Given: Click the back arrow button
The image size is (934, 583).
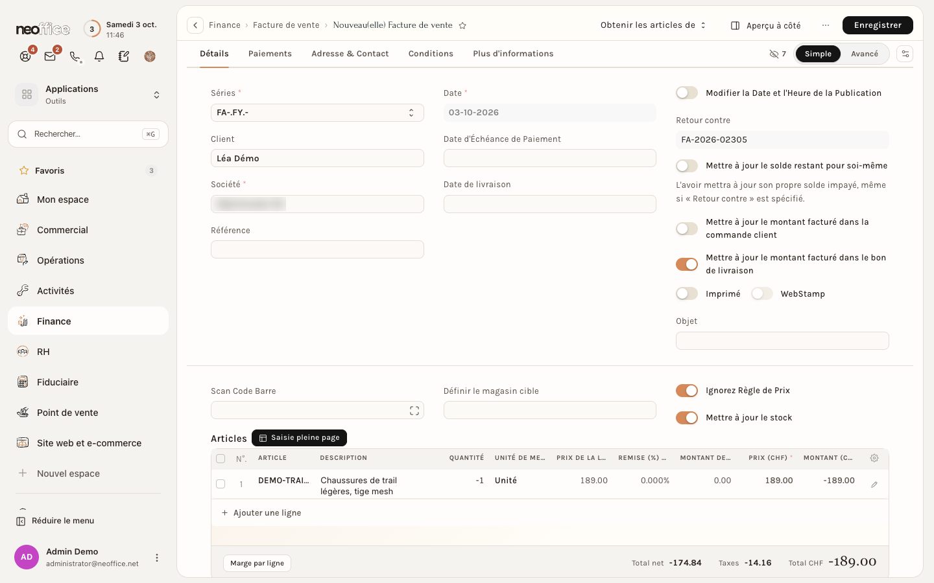Looking at the screenshot, I should pos(195,25).
